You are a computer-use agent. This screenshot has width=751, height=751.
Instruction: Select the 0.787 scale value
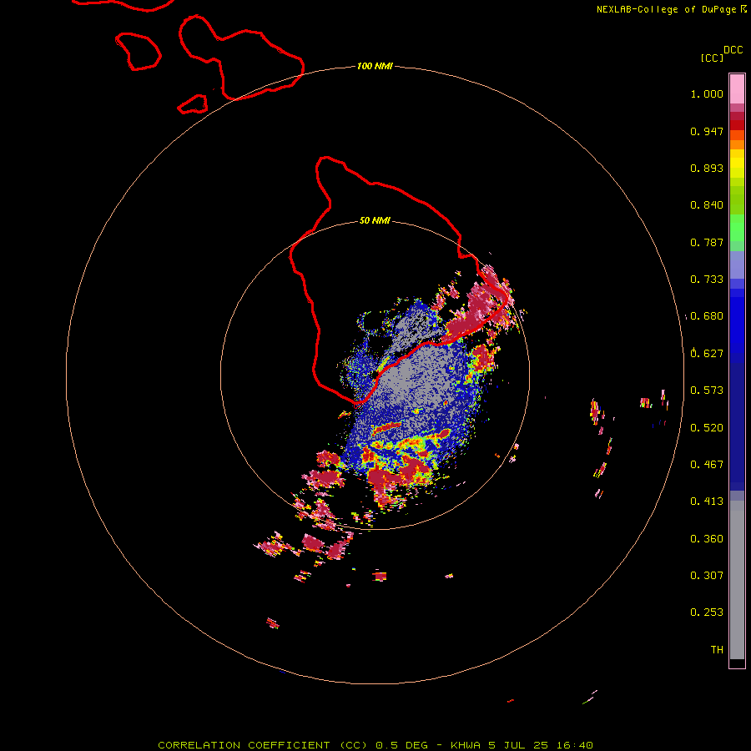pos(707,242)
